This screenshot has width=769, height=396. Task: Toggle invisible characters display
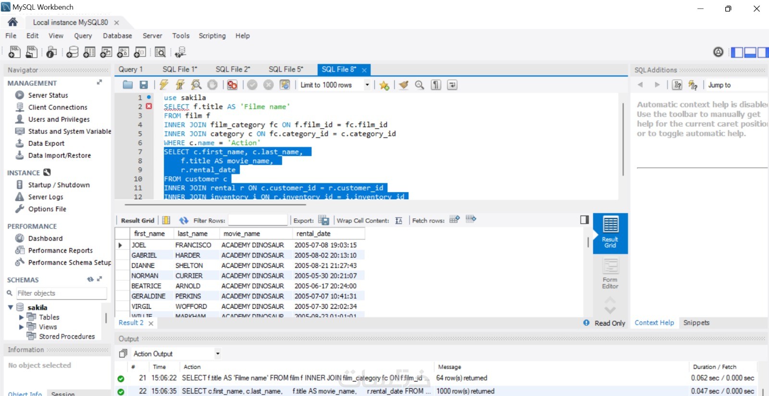436,85
